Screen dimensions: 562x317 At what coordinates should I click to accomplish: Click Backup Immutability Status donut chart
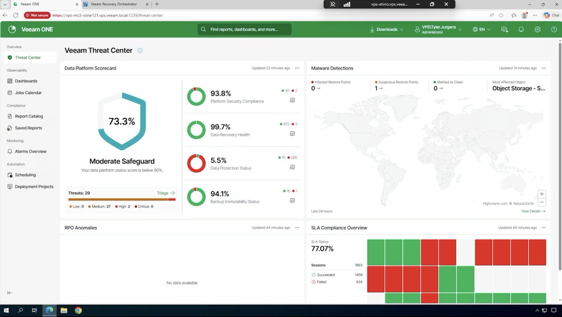[196, 197]
